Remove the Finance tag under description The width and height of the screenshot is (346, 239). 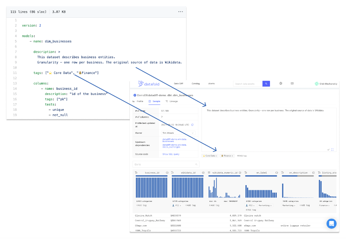point(233,156)
